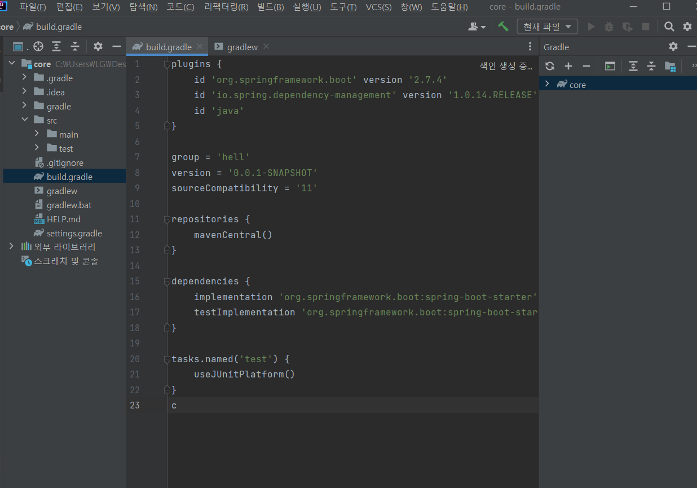Viewport: 697px width, 488px height.
Task: Click build.gradle in navigation breadcrumb
Action: (x=52, y=27)
